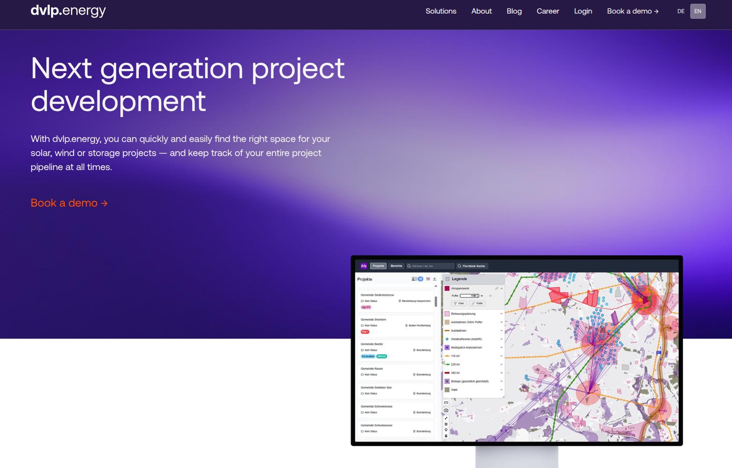Click the Biotope legend icon
This screenshot has width=732, height=468.
tap(447, 381)
